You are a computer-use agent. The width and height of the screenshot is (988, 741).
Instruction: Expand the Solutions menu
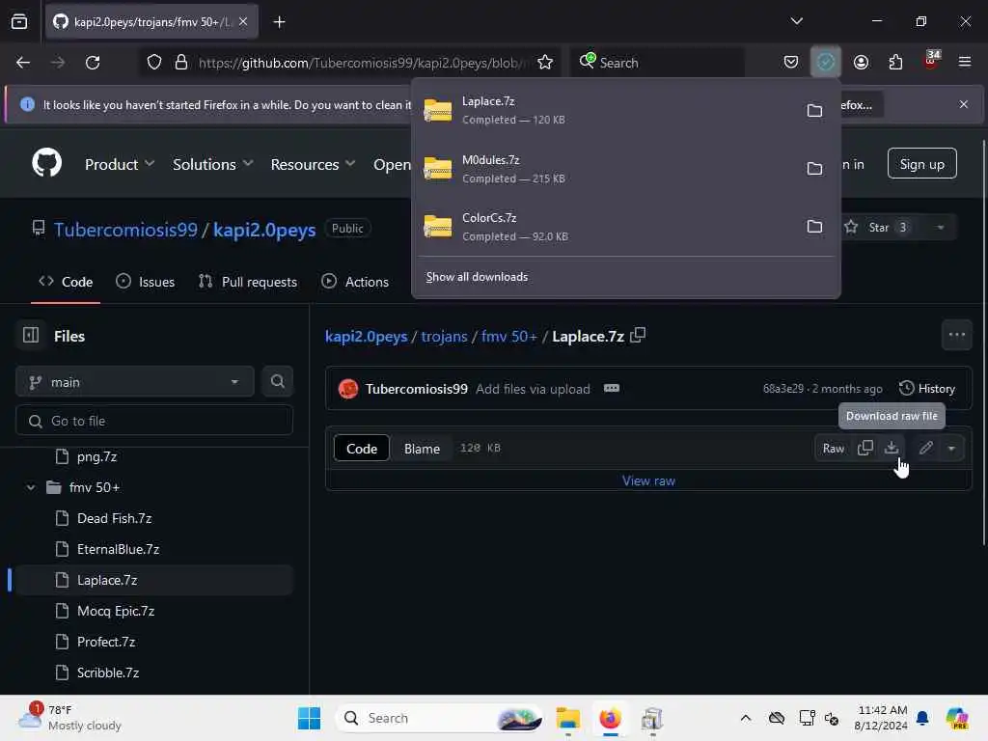coord(213,164)
